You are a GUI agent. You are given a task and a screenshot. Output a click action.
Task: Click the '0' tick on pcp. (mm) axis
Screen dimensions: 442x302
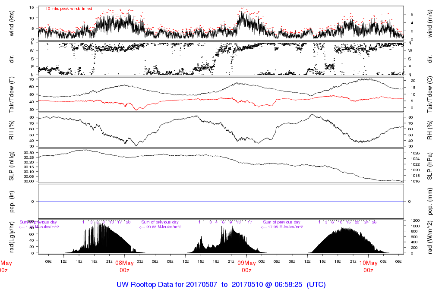(x=409, y=201)
